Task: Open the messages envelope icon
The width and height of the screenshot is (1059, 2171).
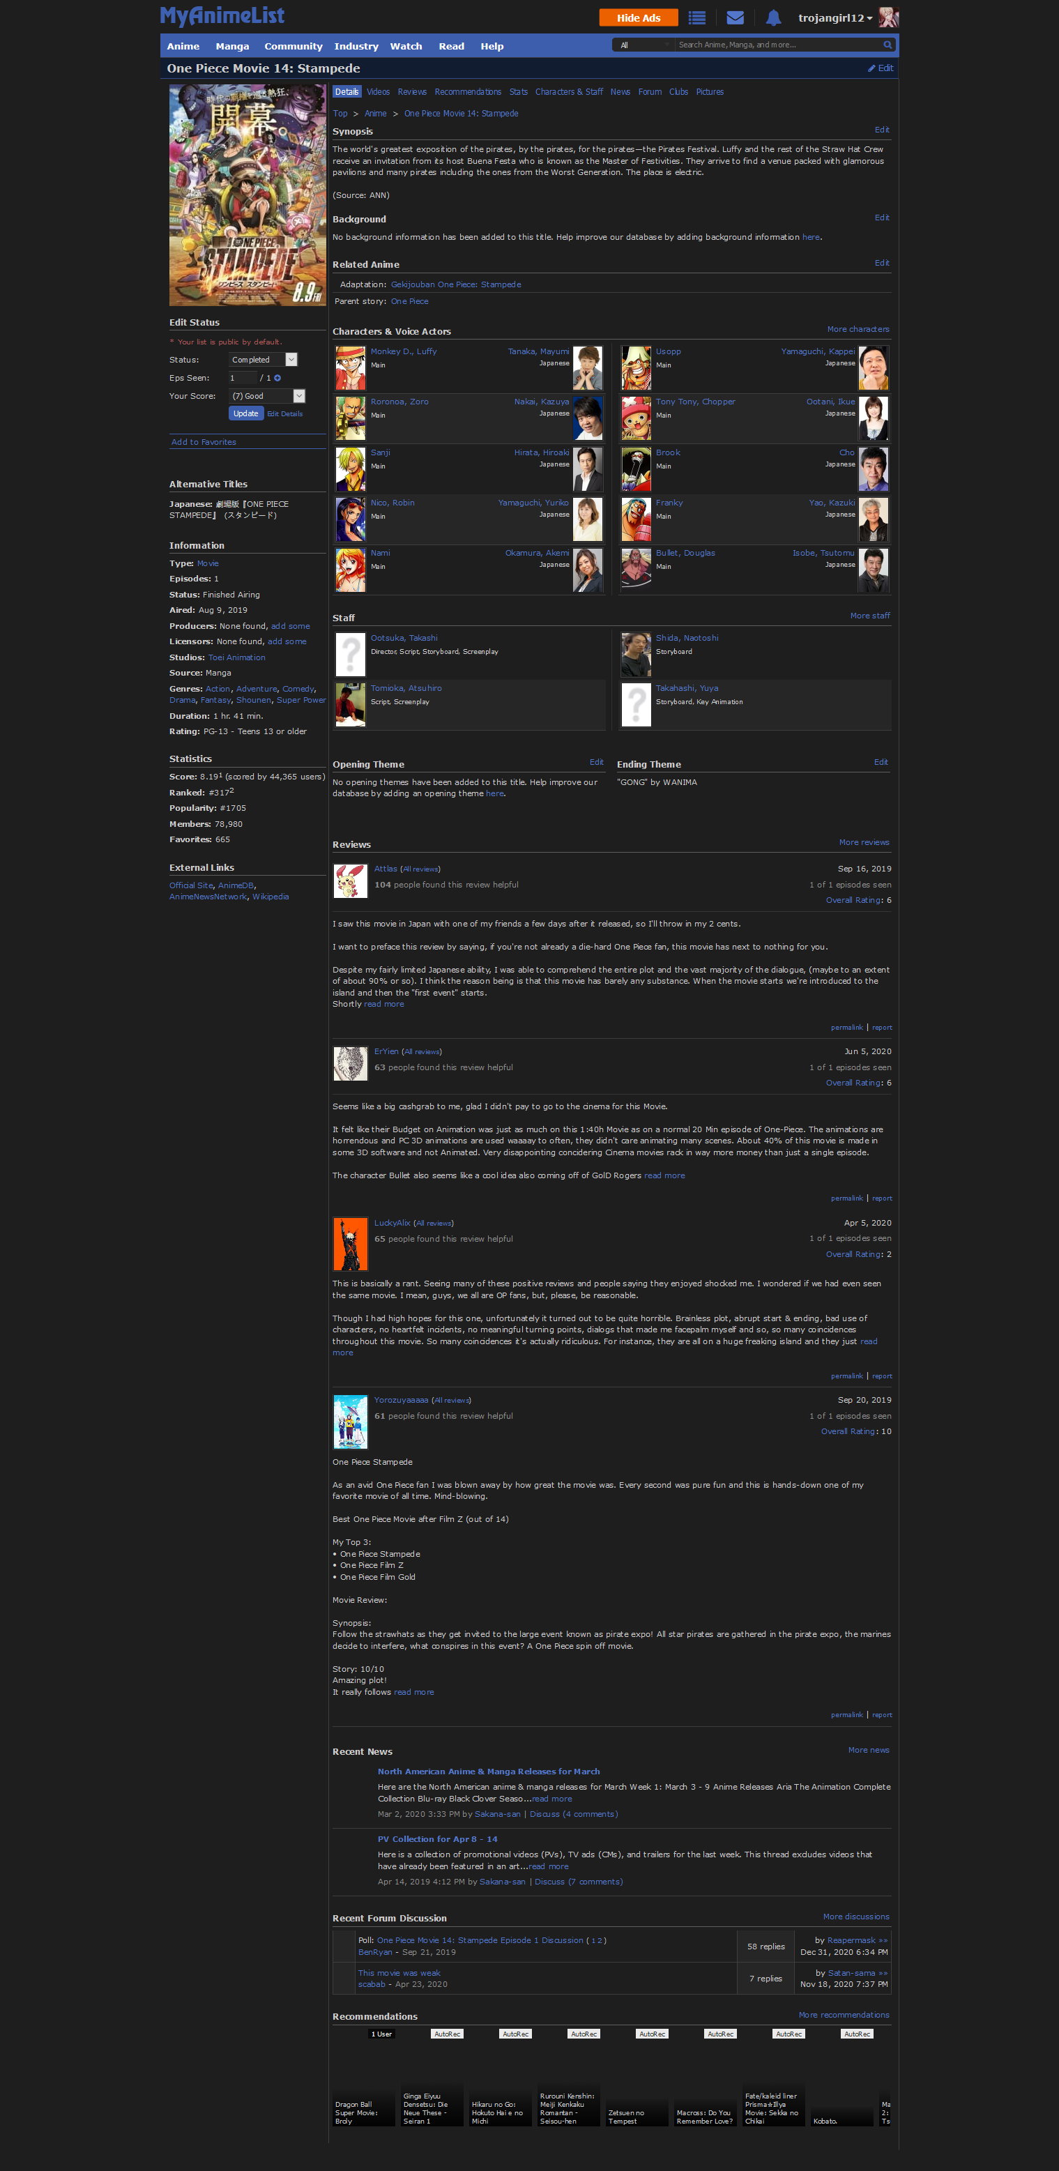Action: 735,17
